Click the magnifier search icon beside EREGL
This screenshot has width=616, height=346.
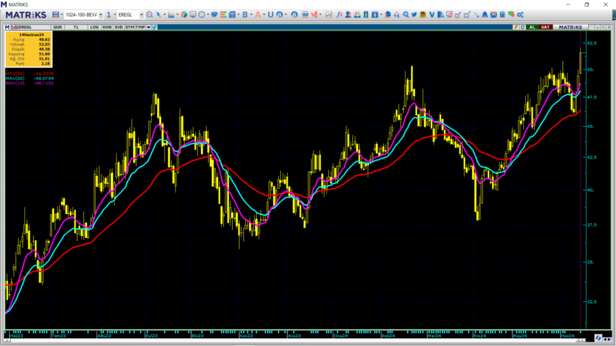click(x=150, y=14)
